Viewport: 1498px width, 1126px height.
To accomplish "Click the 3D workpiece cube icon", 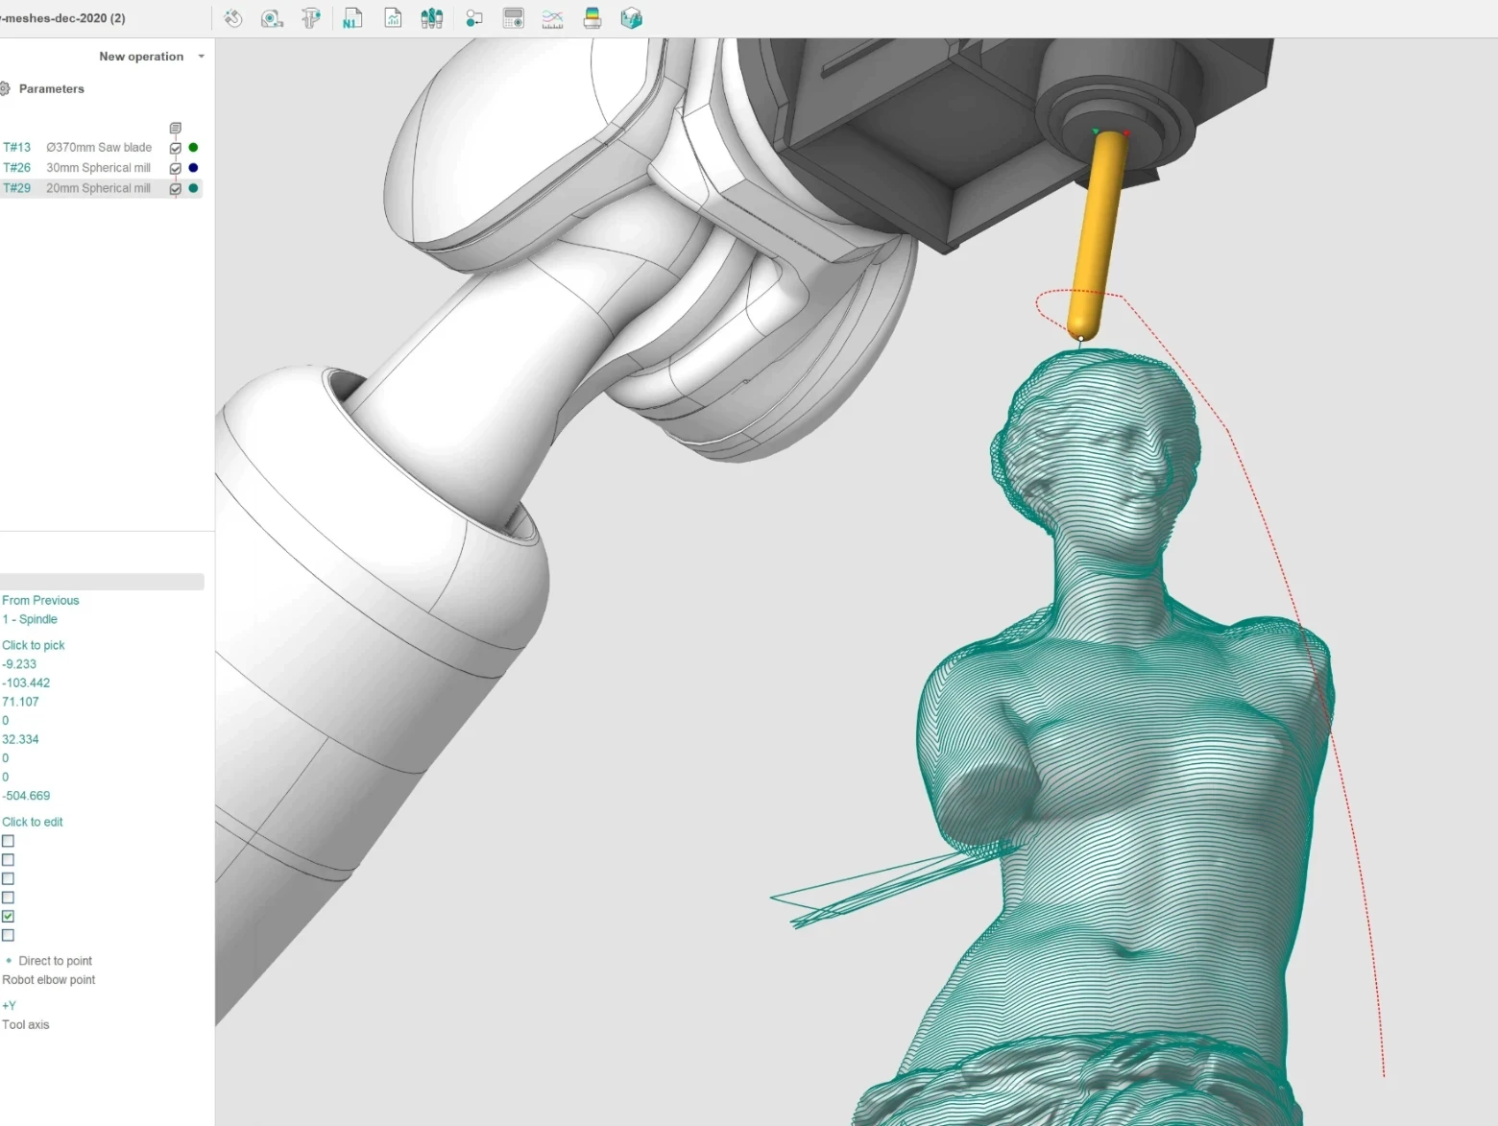I will click(631, 18).
